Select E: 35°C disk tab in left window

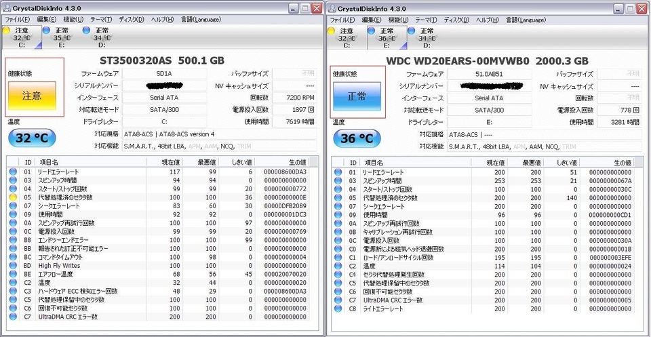tap(62, 37)
